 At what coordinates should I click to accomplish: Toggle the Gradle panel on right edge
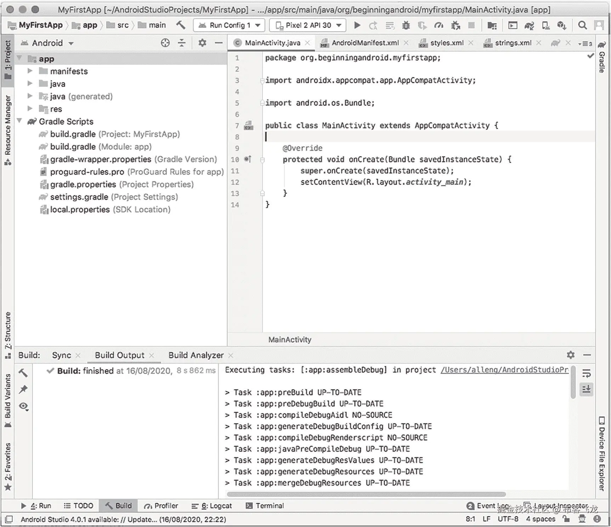602,58
